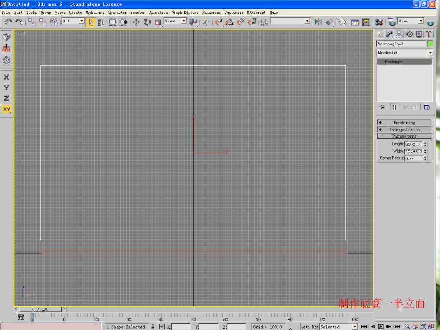Activate the Select and Move tool
The height and width of the screenshot is (330, 440).
pos(136,22)
